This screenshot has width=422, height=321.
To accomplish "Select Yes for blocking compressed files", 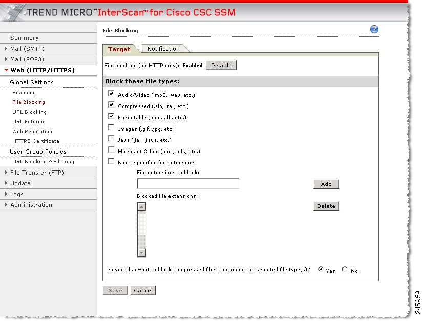I will [321, 269].
